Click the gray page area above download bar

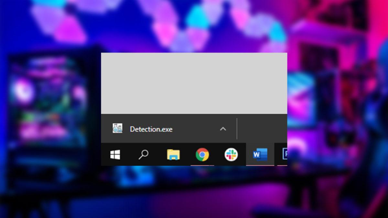[x=194, y=83]
